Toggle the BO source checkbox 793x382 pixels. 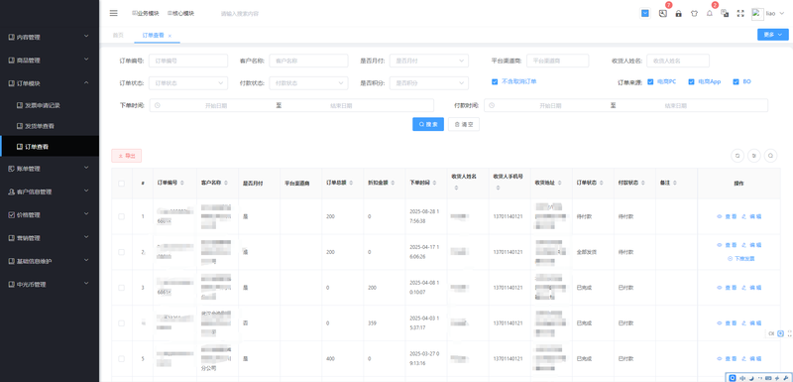736,81
